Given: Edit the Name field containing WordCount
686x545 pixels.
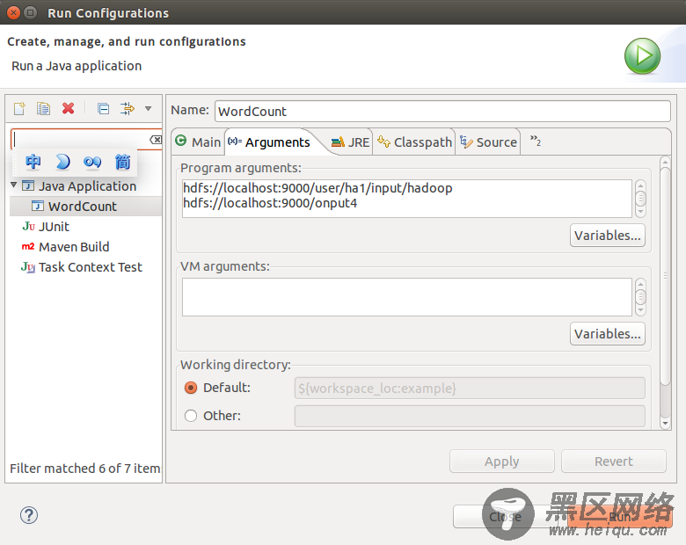Looking at the screenshot, I should coord(442,111).
